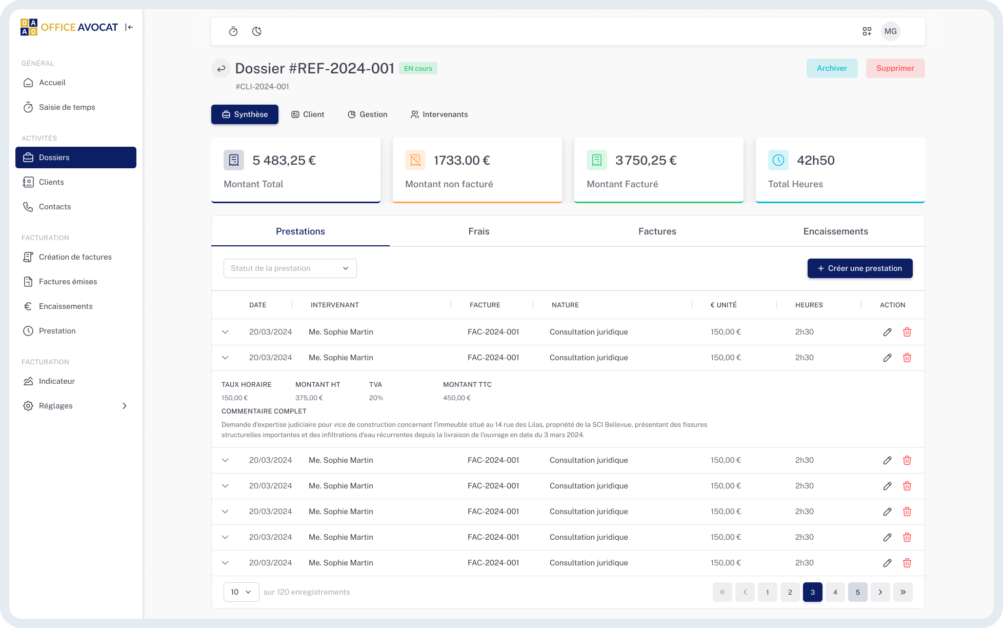Open Création de factures in sidebar
The height and width of the screenshot is (628, 1003).
point(76,257)
